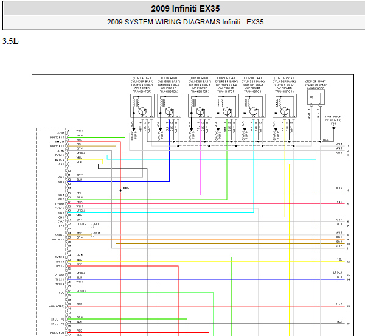
Task: Click the 'PNK' label at right-side terminal 5
Action: (339, 201)
